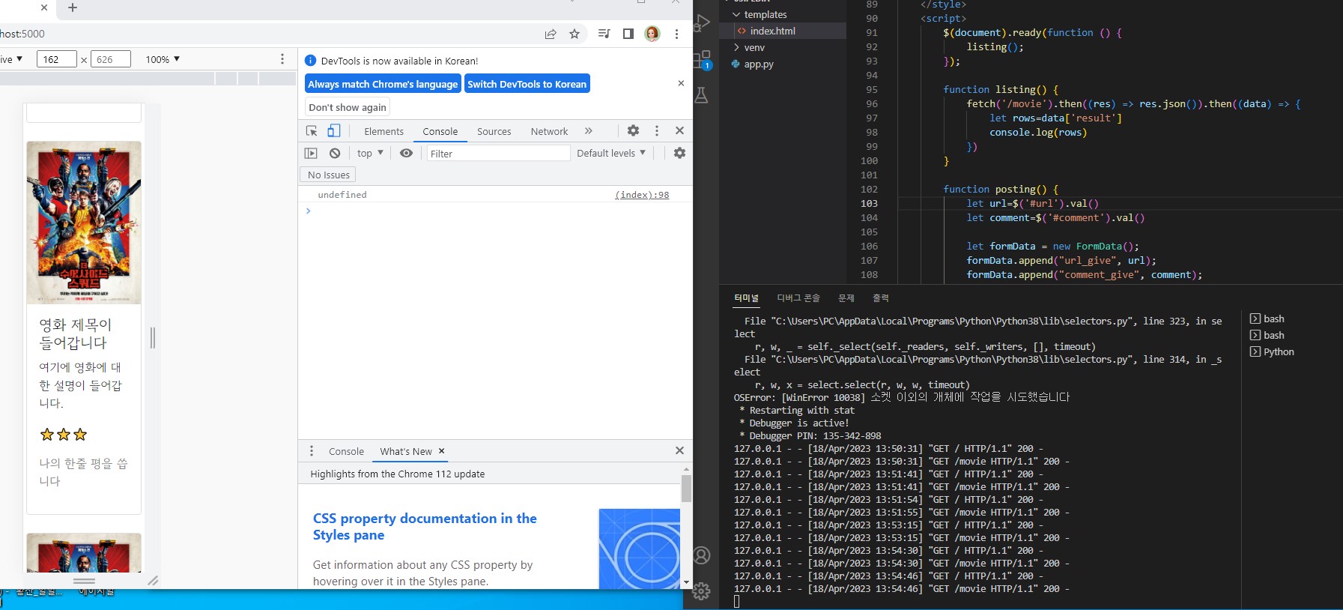1343x610 pixels.
Task: Open the 출력 panel tab
Action: 881,298
